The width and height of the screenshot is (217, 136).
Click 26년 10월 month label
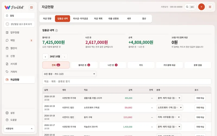point(55,57)
